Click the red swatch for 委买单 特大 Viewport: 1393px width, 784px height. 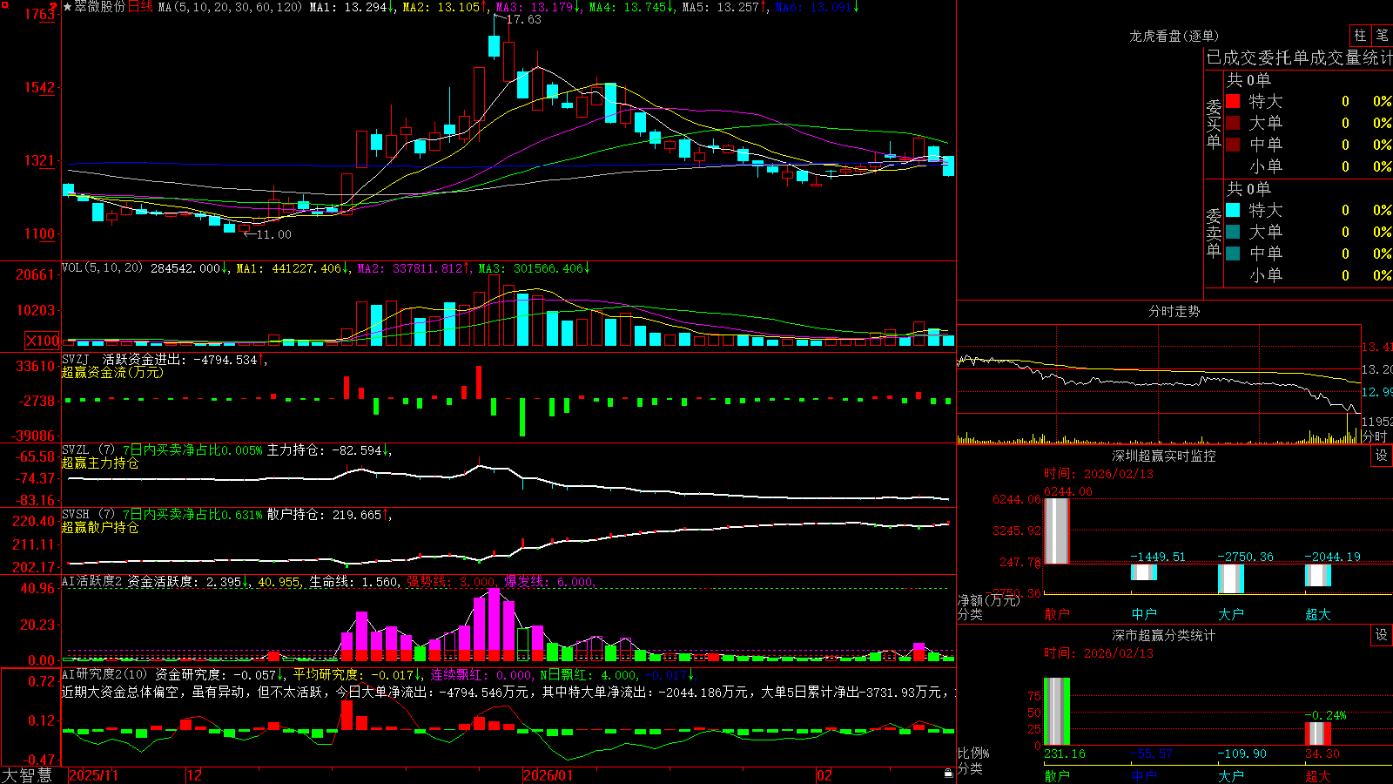pyautogui.click(x=1233, y=101)
